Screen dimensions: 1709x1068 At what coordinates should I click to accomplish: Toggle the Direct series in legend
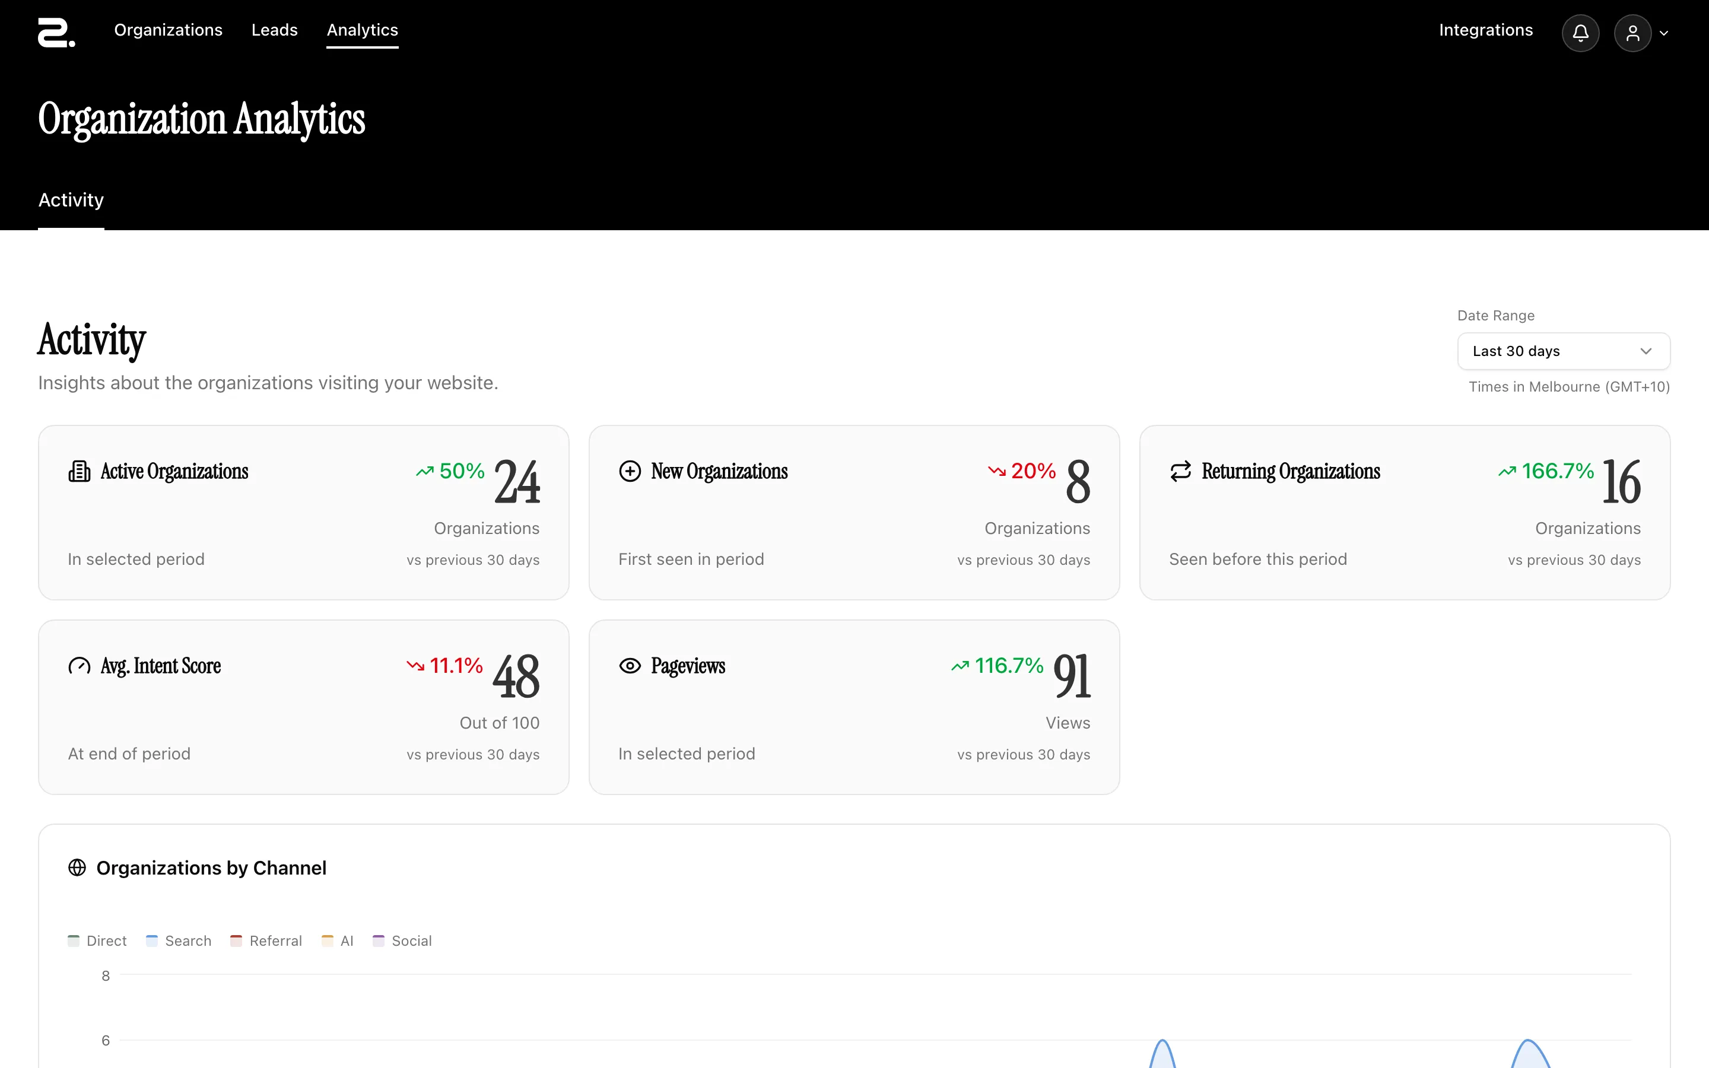(x=97, y=941)
